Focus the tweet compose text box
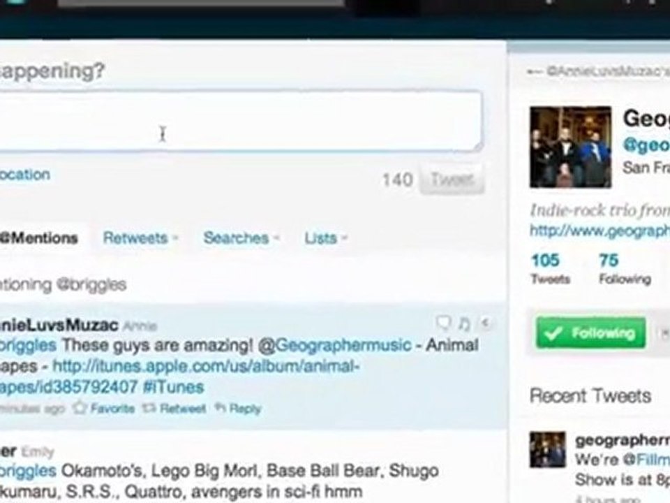Viewport: 670px width, 503px height. [x=241, y=121]
